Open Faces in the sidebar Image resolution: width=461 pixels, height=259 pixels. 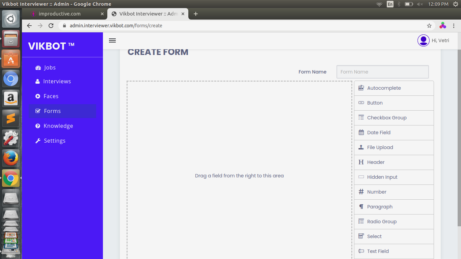[62, 96]
